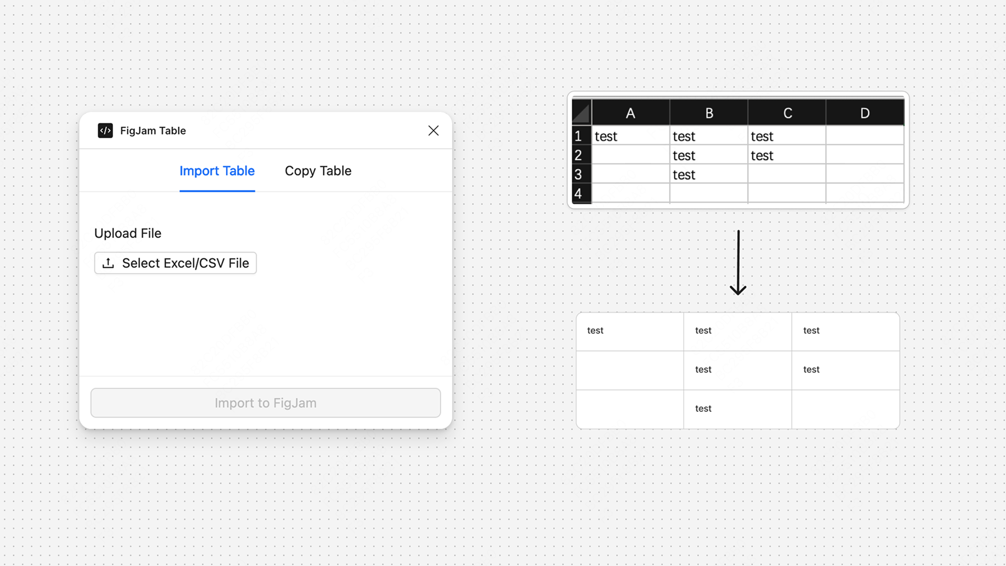Image resolution: width=1006 pixels, height=566 pixels.
Task: Switch to the Import Table tab
Action: coord(217,171)
